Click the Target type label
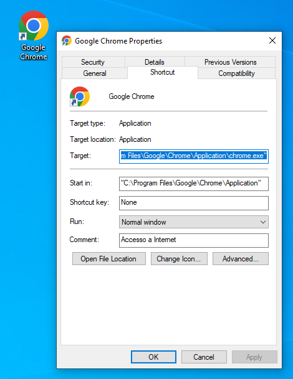293x379 pixels. point(87,123)
